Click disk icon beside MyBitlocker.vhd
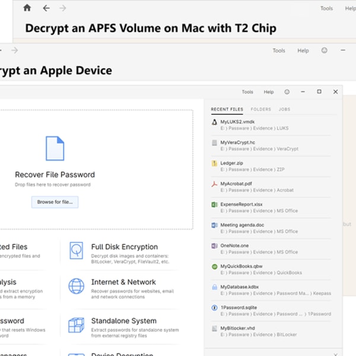This screenshot has height=356, width=356. click(x=214, y=329)
